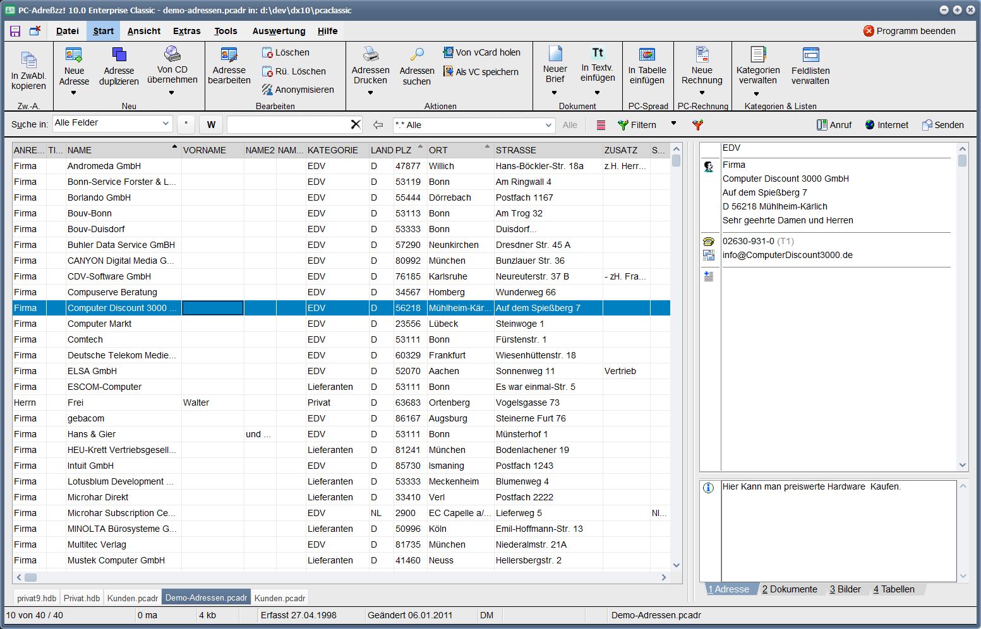981x629 pixels.
Task: Click the telephone icon in detail panel
Action: 709,241
